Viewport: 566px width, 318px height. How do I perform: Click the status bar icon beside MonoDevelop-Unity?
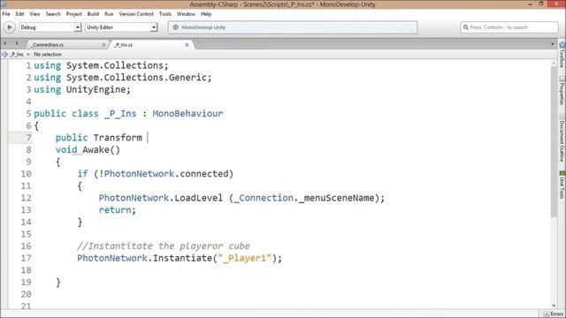point(175,27)
